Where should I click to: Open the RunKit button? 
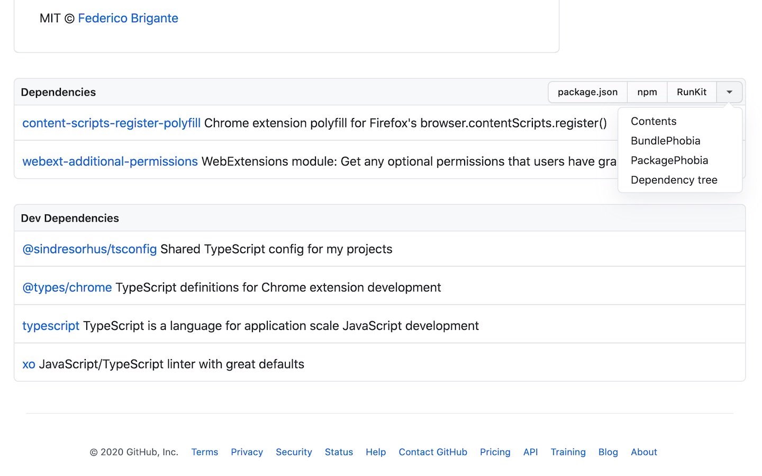click(x=692, y=92)
